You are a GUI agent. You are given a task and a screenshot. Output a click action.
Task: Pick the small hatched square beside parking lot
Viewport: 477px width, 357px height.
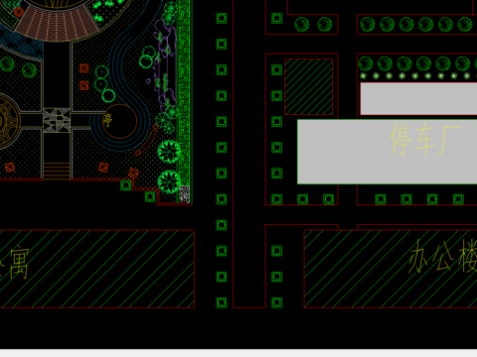pyautogui.click(x=309, y=87)
